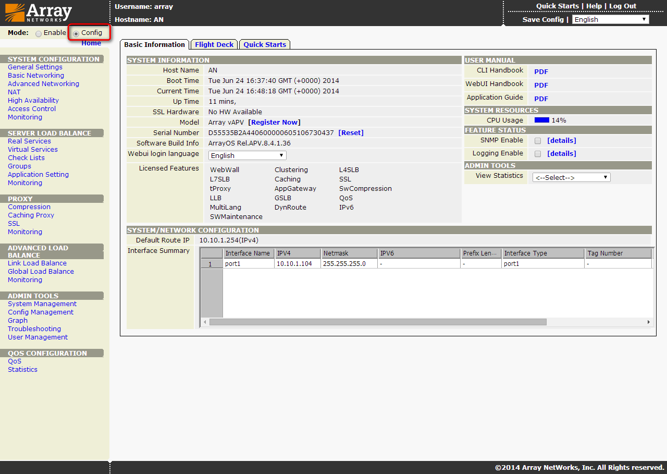
Task: Open Compression under Proxy
Action: (29, 207)
